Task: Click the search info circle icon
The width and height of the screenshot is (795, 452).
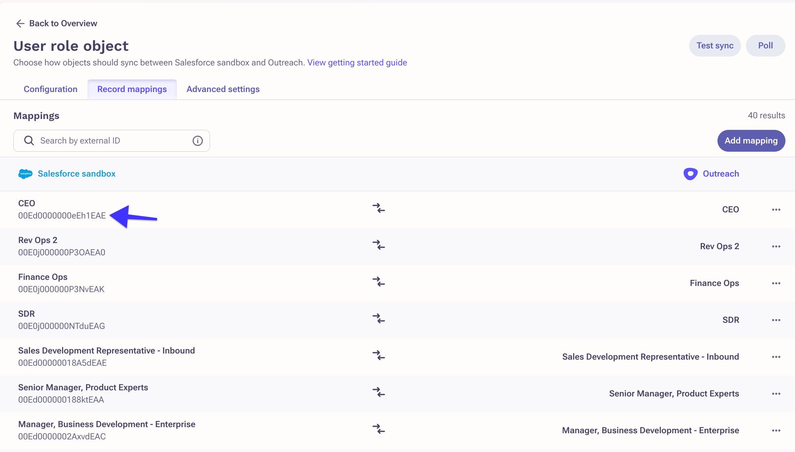Action: pyautogui.click(x=197, y=141)
